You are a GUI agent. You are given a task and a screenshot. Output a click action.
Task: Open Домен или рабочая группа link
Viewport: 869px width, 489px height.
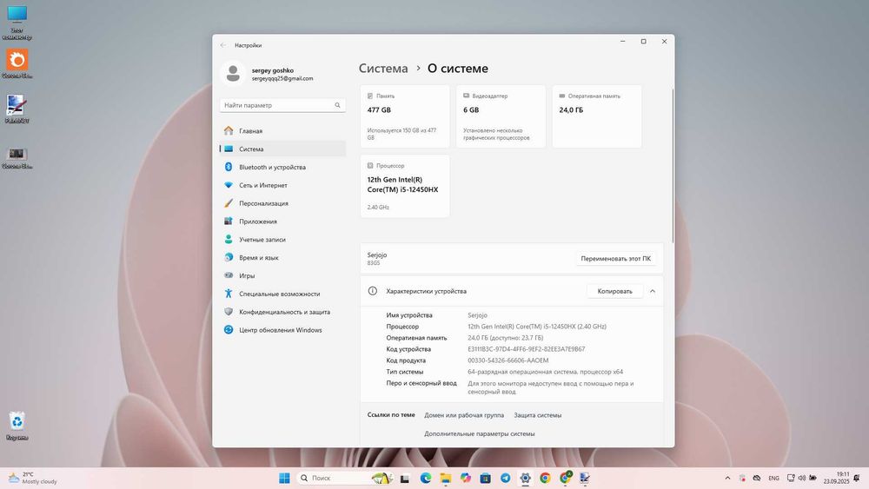pyautogui.click(x=464, y=415)
